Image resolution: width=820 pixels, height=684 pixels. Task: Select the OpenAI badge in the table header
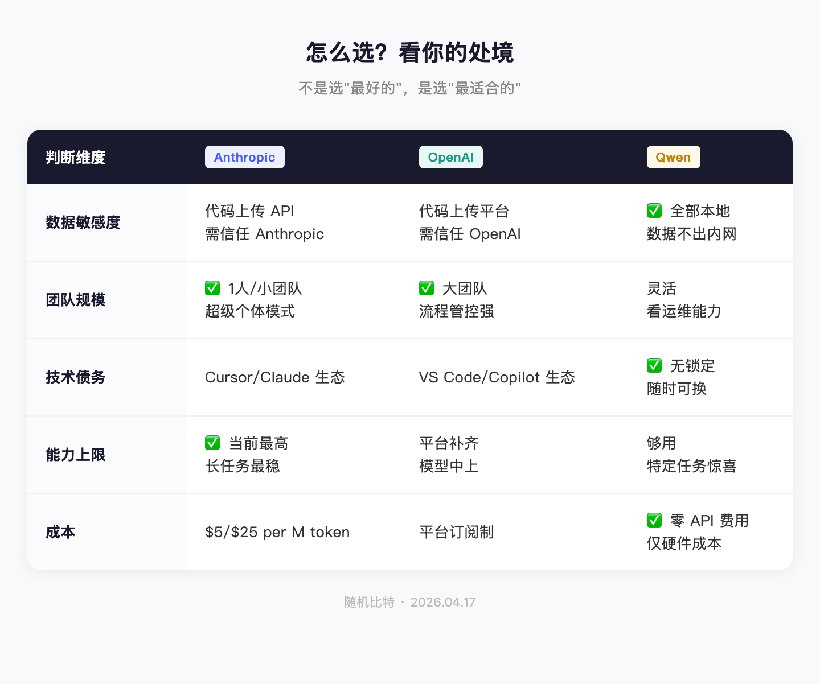click(x=451, y=157)
